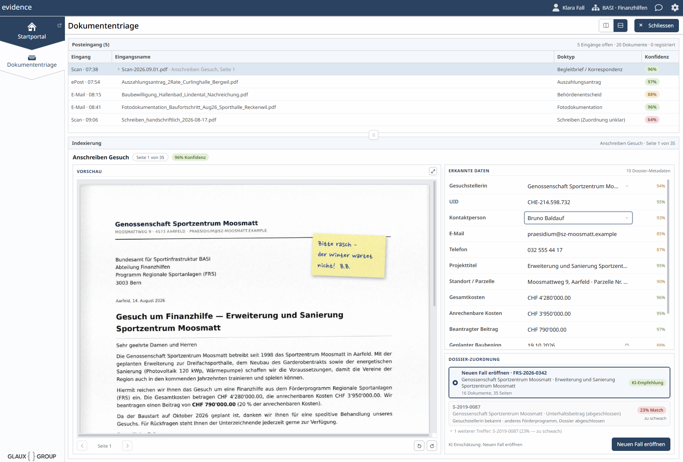
Task: Click the UID value CHE-214.598.732
Action: [x=549, y=202]
